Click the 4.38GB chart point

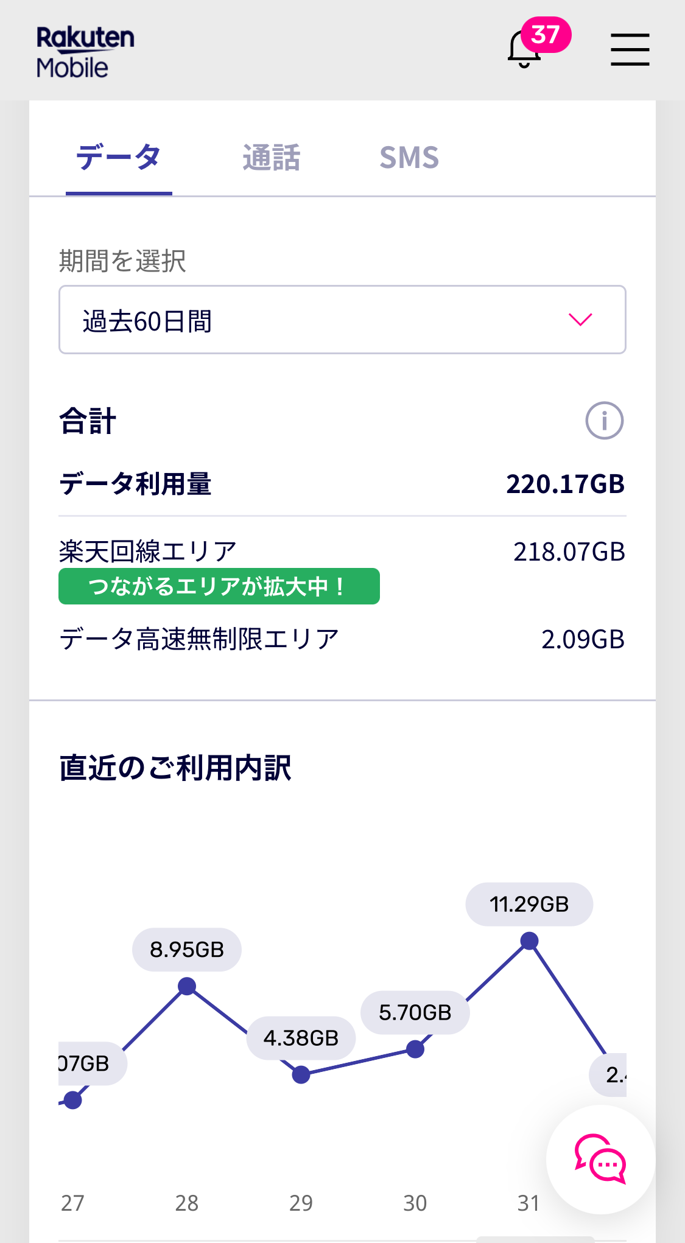301,1075
